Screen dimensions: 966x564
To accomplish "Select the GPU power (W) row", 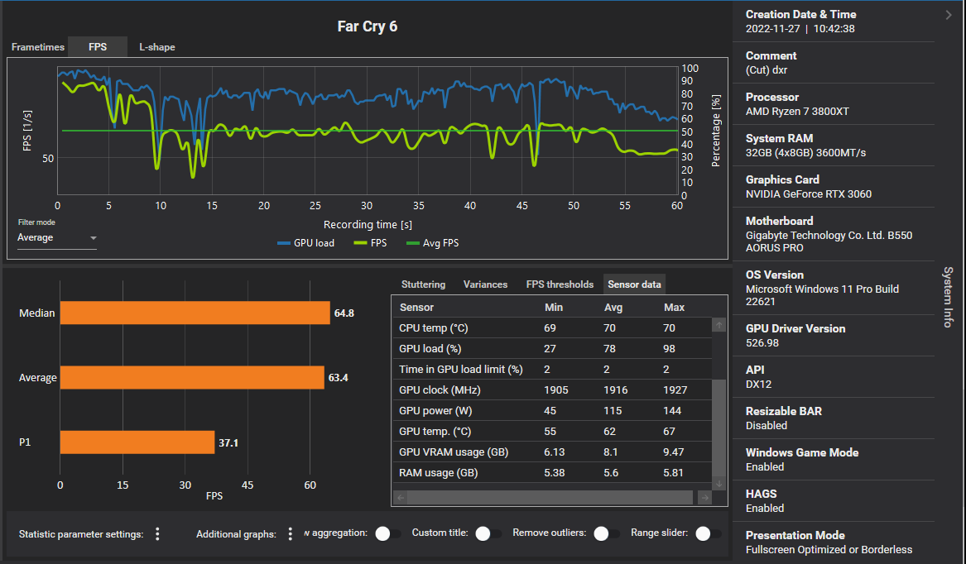I will coord(552,411).
